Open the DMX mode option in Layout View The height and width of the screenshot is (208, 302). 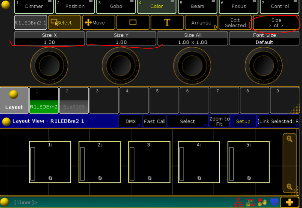pyautogui.click(x=131, y=121)
